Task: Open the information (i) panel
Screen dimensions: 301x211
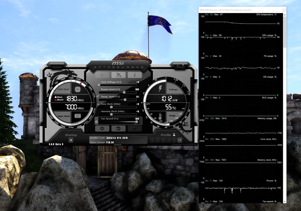Action: (135, 75)
